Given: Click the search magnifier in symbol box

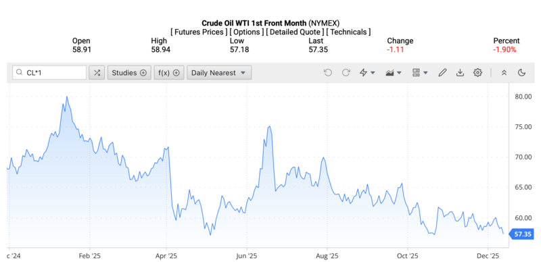Looking at the screenshot, I should click(x=20, y=73).
